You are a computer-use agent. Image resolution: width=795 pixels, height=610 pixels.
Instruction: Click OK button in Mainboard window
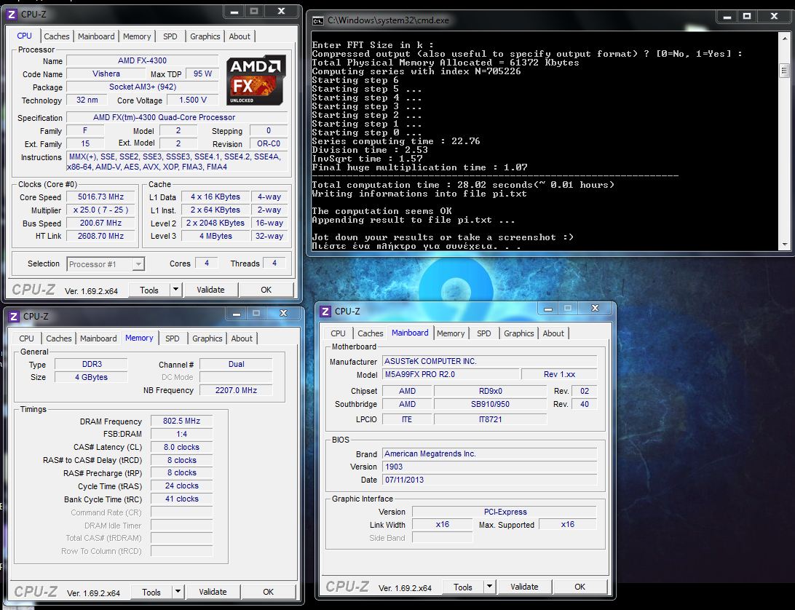pos(580,587)
